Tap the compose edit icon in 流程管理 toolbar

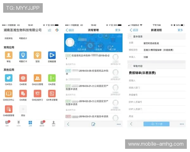click(x=93, y=124)
